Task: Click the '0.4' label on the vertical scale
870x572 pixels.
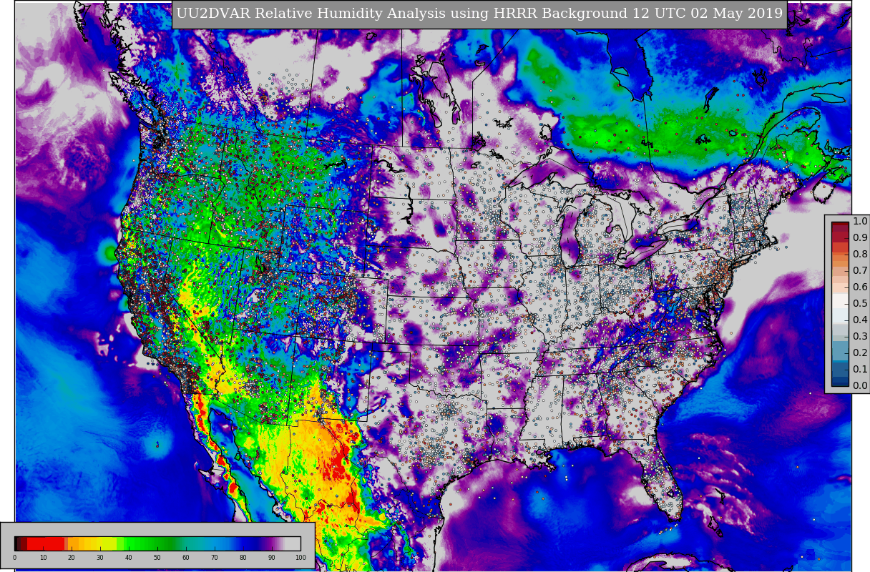Action: click(x=860, y=320)
